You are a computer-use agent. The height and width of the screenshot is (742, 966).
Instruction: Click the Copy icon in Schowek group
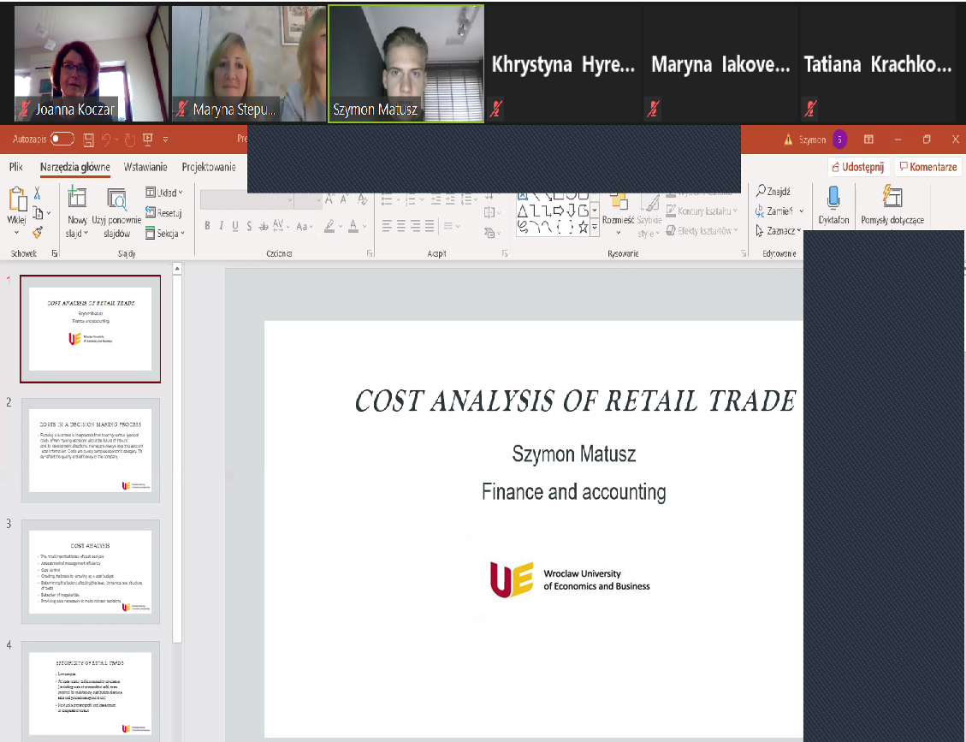[x=38, y=213]
